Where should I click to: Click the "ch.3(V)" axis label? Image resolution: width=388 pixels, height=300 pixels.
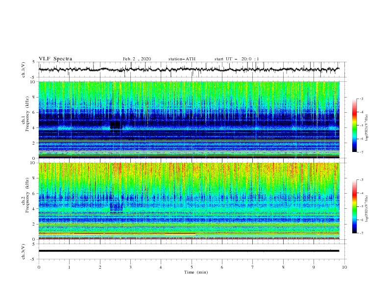click(x=24, y=251)
